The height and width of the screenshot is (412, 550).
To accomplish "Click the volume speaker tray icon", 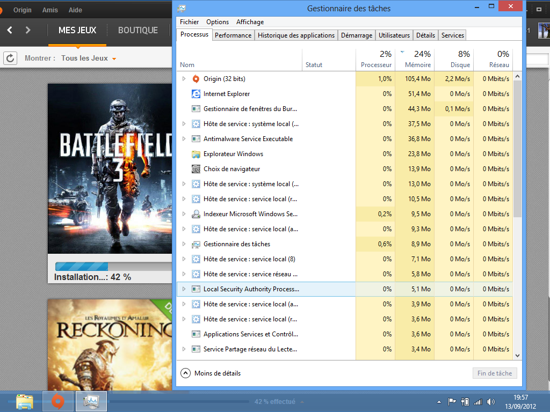I will [491, 402].
